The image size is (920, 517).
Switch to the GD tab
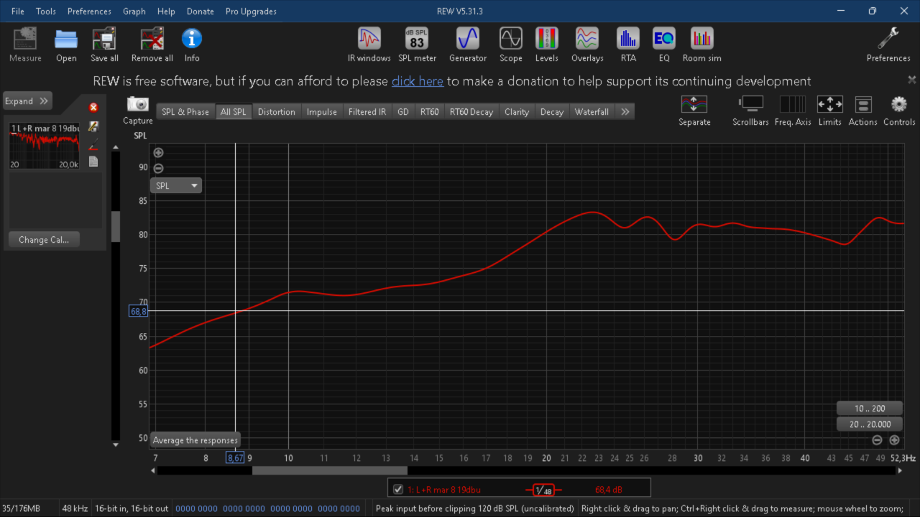(x=403, y=111)
